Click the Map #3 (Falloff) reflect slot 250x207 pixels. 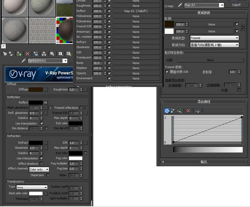(x=136, y=11)
